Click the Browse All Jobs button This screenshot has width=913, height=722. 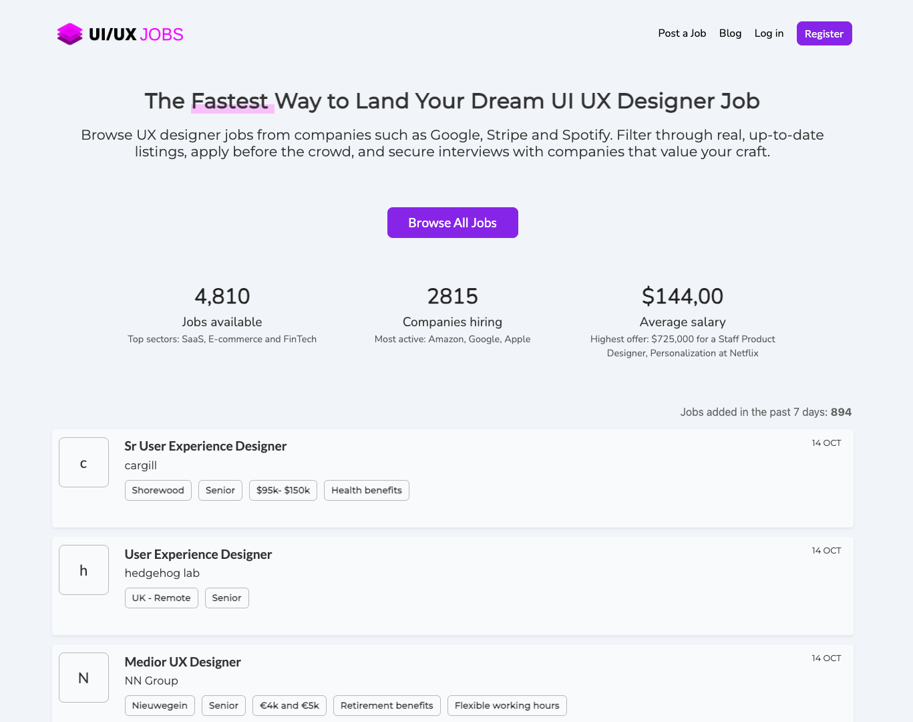452,223
